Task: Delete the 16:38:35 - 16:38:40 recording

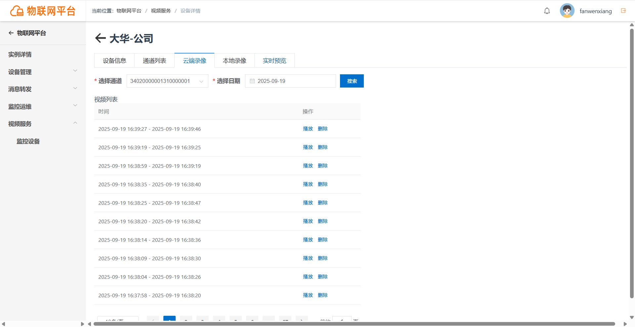Action: click(323, 184)
